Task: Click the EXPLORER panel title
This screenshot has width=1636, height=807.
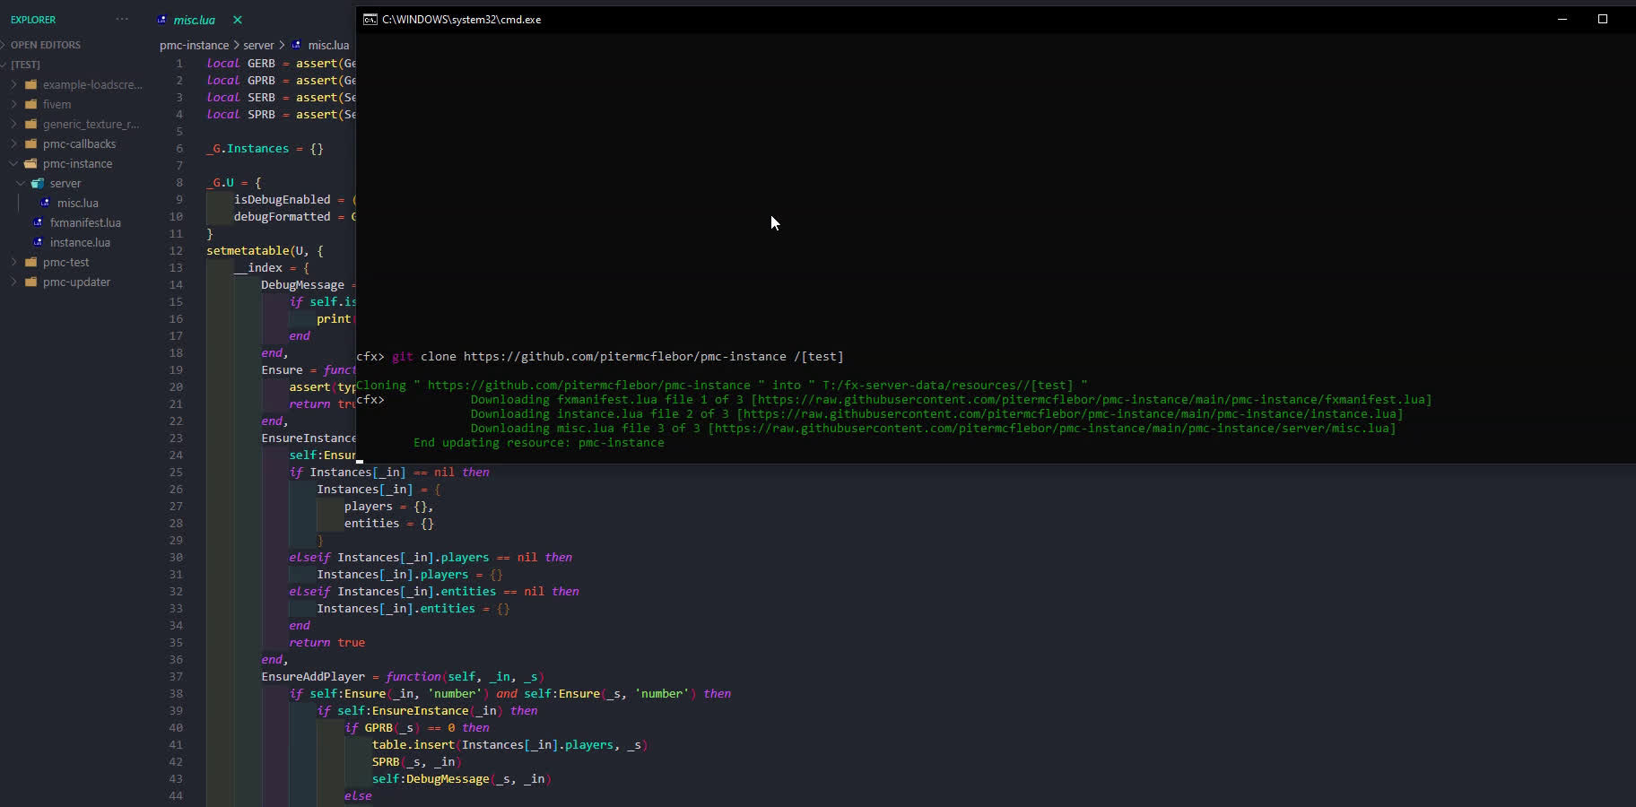Action: [33, 20]
